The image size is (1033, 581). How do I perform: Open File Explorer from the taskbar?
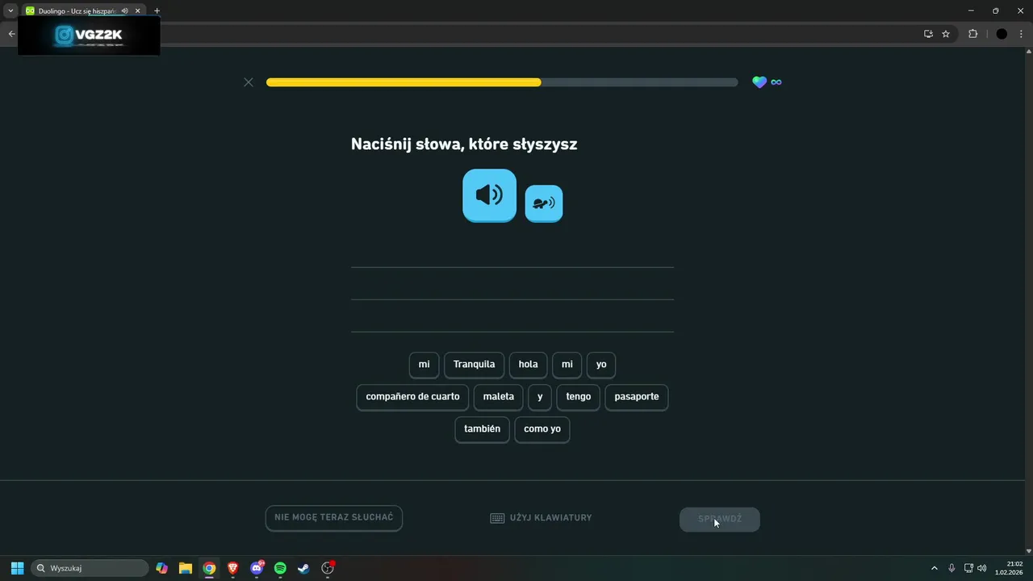186,568
